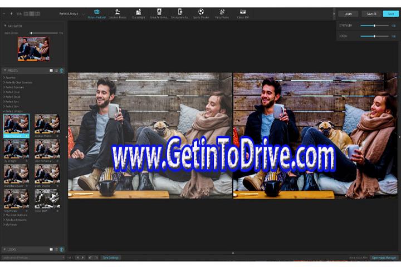
Task: Select the Picture Postcard preset icon in toolbar
Action: click(x=97, y=14)
